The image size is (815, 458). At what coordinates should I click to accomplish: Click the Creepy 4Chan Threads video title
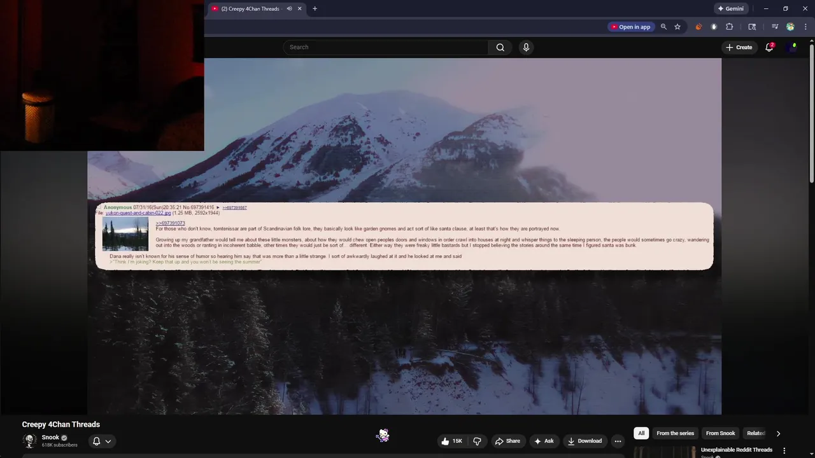pos(61,424)
